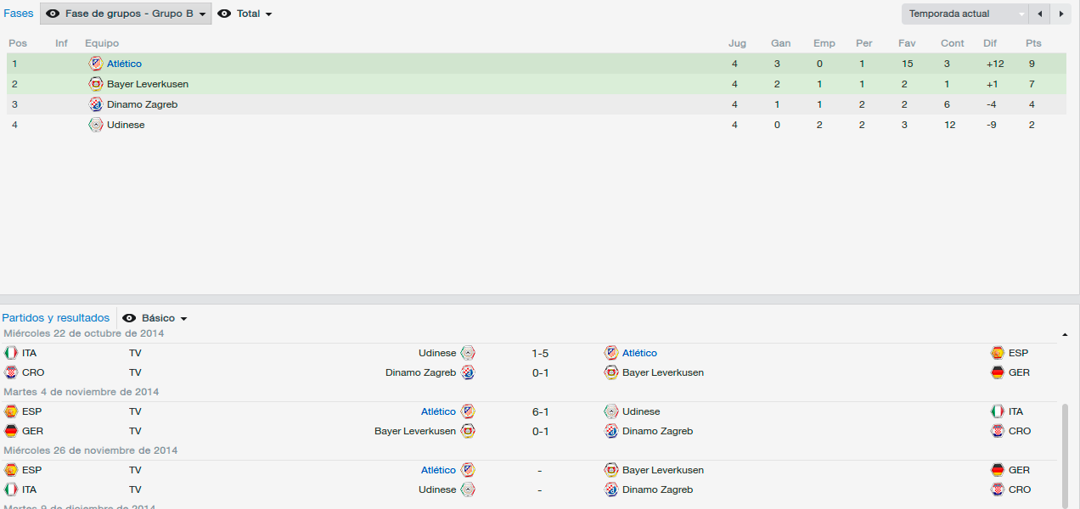The height and width of the screenshot is (509, 1080).
Task: Open Fase de grupos - Grupo B dropdown
Action: point(126,14)
